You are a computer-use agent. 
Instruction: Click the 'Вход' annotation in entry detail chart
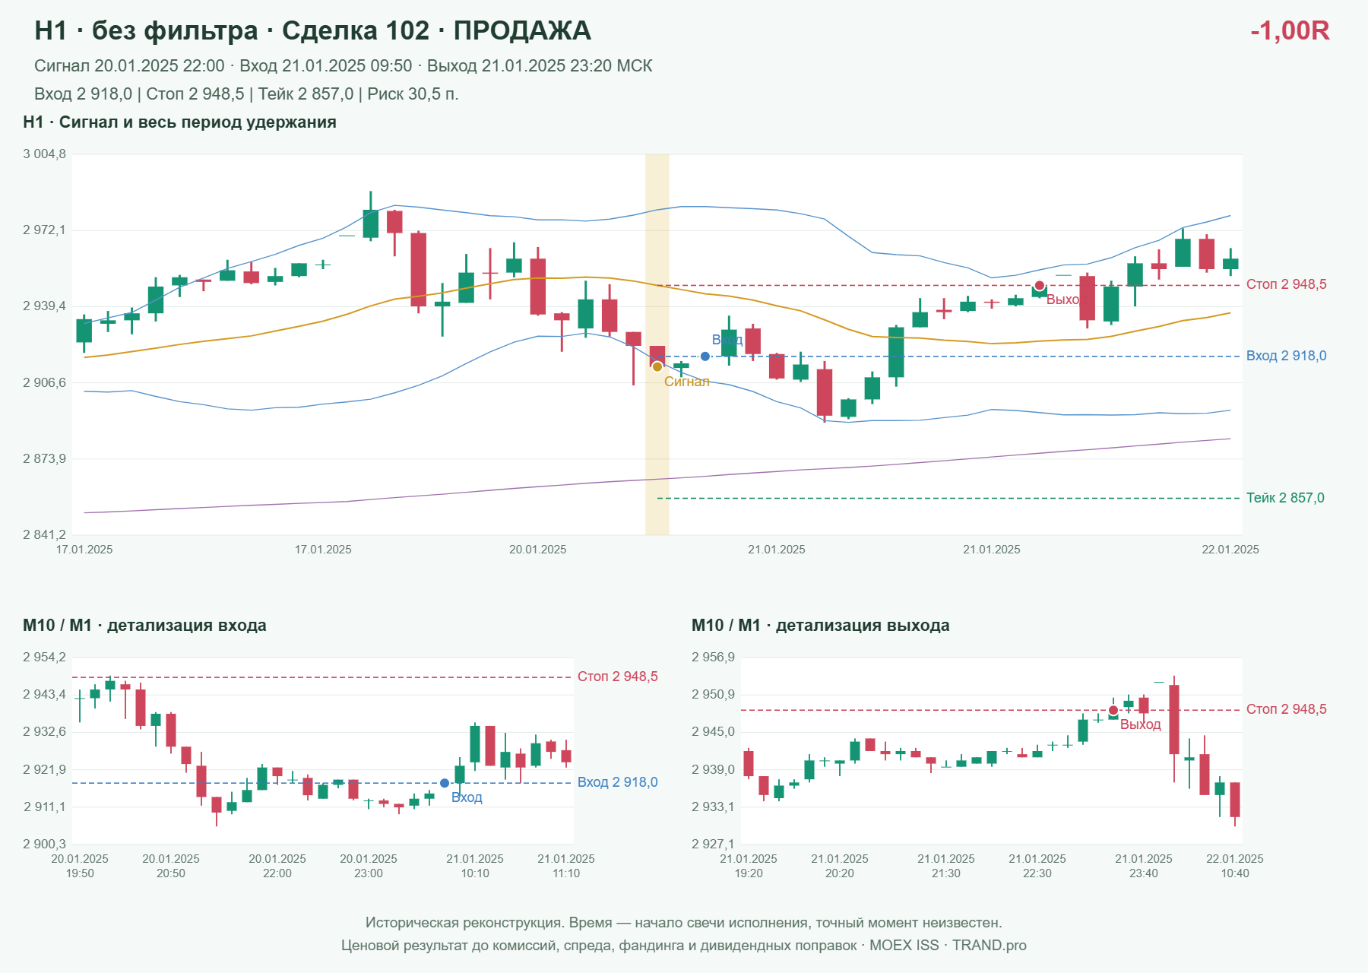click(467, 797)
